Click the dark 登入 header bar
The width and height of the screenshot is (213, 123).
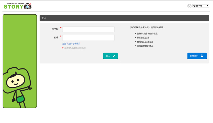coord(124,18)
